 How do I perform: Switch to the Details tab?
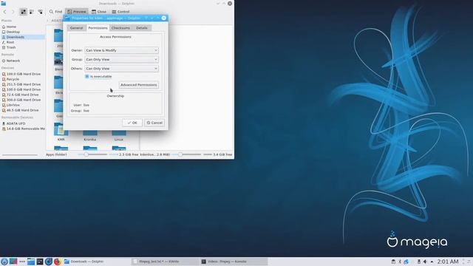tap(141, 28)
